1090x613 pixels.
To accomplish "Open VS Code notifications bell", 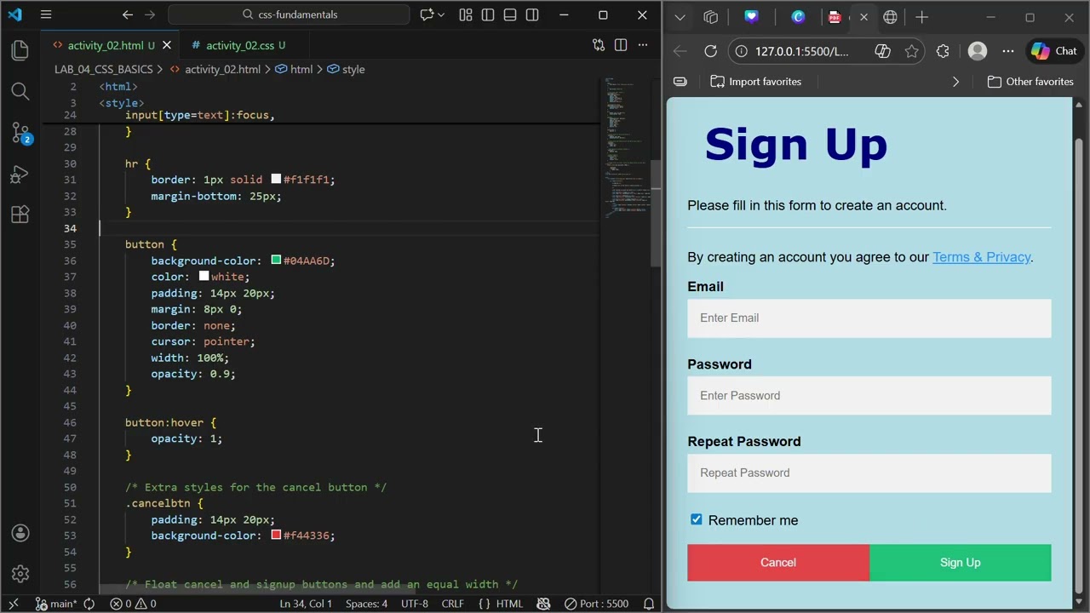I will coord(649,604).
